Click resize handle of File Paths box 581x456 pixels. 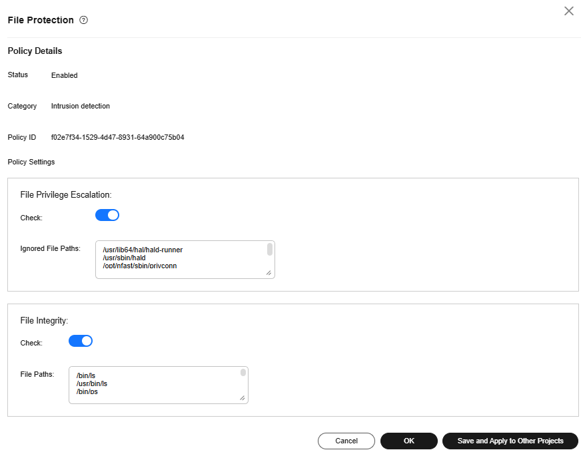(242, 398)
